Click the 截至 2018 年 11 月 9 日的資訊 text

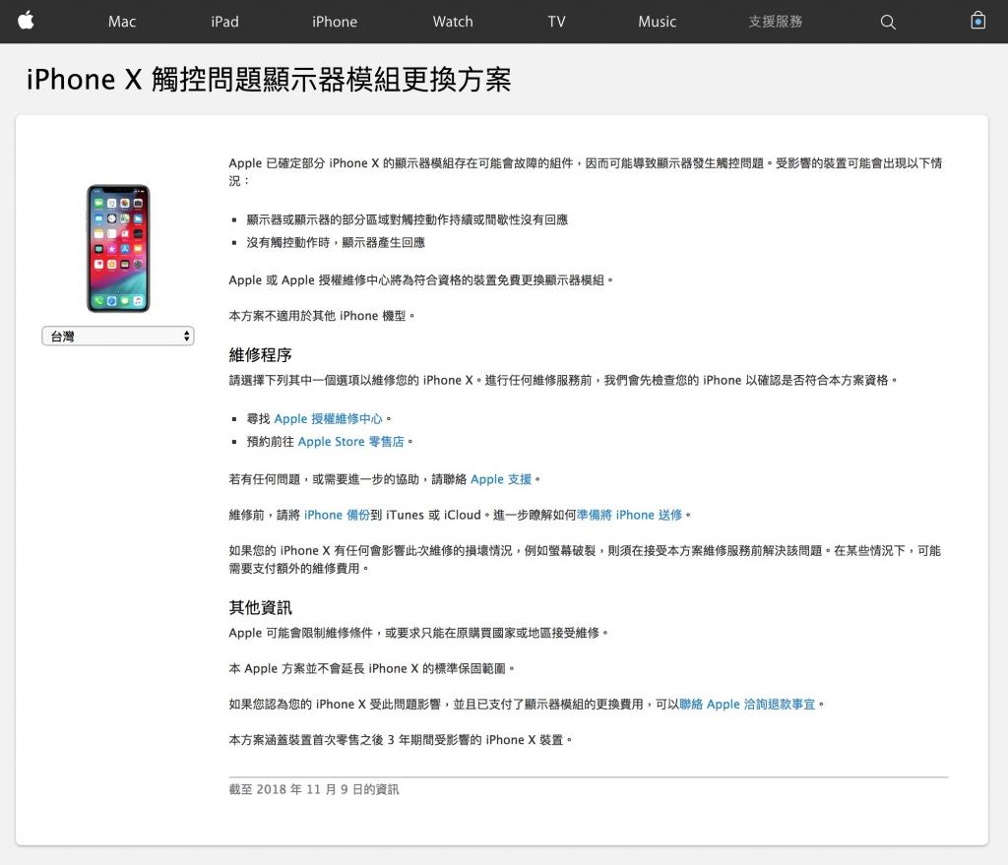pos(314,789)
